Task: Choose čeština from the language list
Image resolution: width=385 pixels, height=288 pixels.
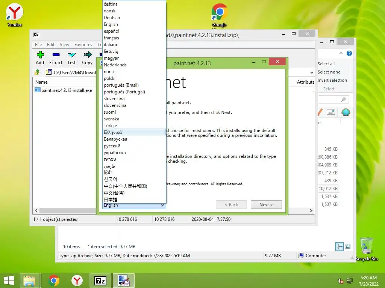Action: 134,4
